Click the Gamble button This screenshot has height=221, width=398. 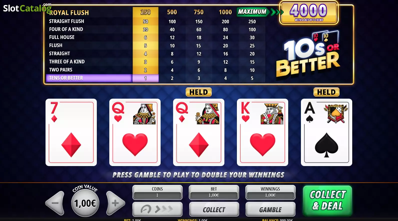(270, 209)
